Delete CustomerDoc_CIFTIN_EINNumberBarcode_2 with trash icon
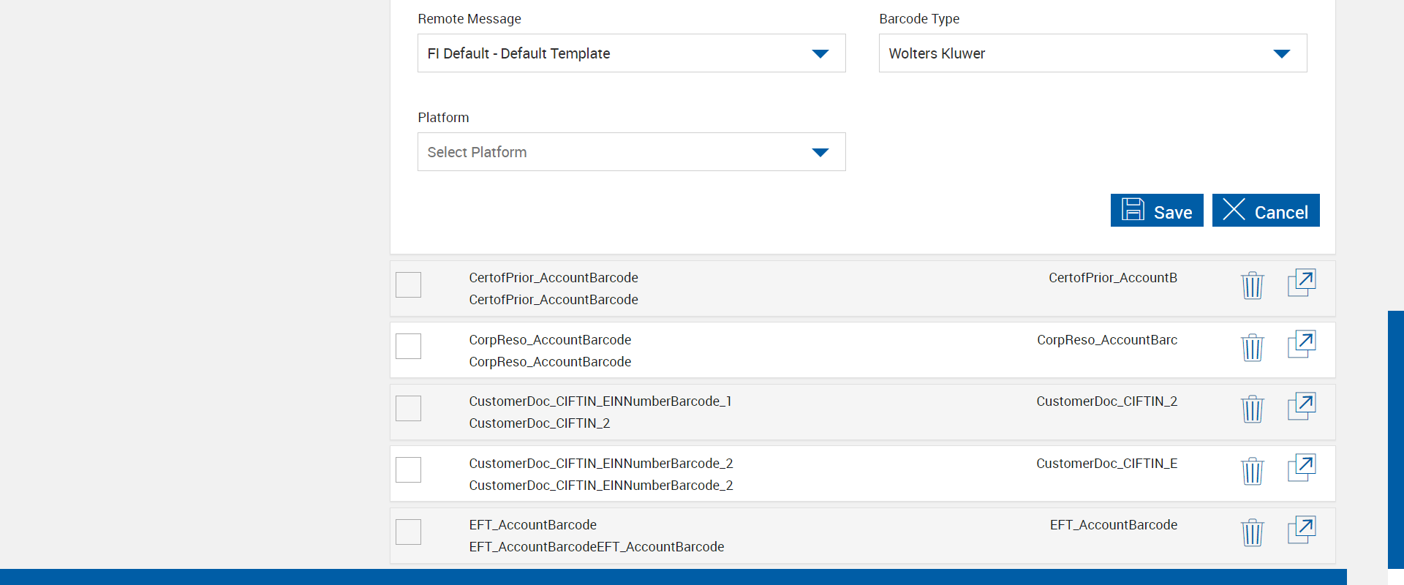Viewport: 1404px width, 585px height. pyautogui.click(x=1252, y=471)
